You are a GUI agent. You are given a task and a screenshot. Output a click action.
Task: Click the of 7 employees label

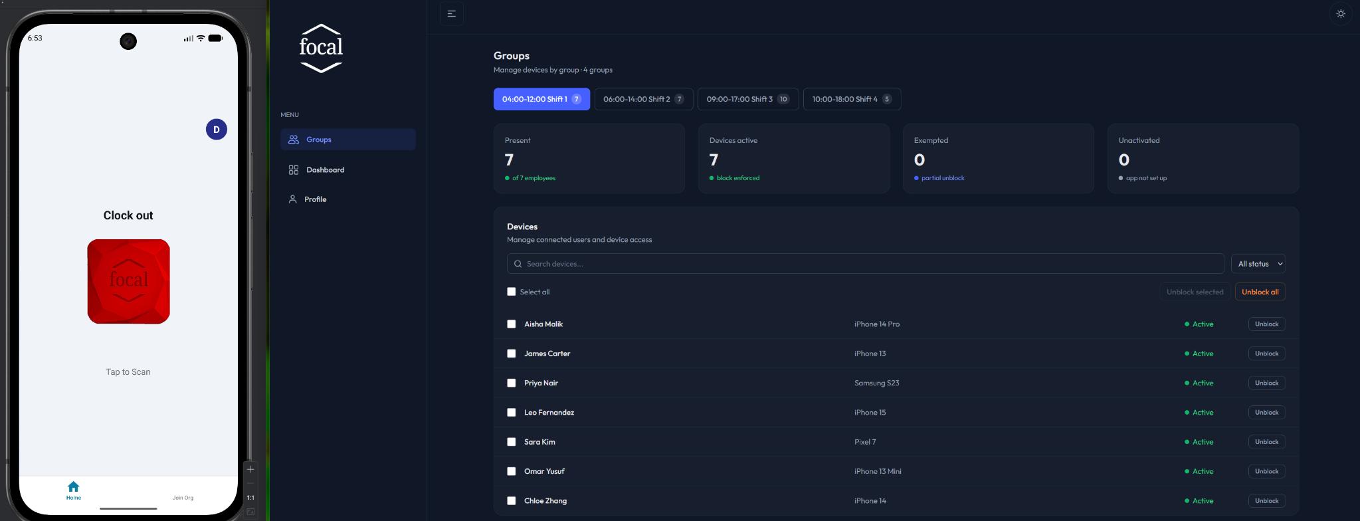coord(534,178)
